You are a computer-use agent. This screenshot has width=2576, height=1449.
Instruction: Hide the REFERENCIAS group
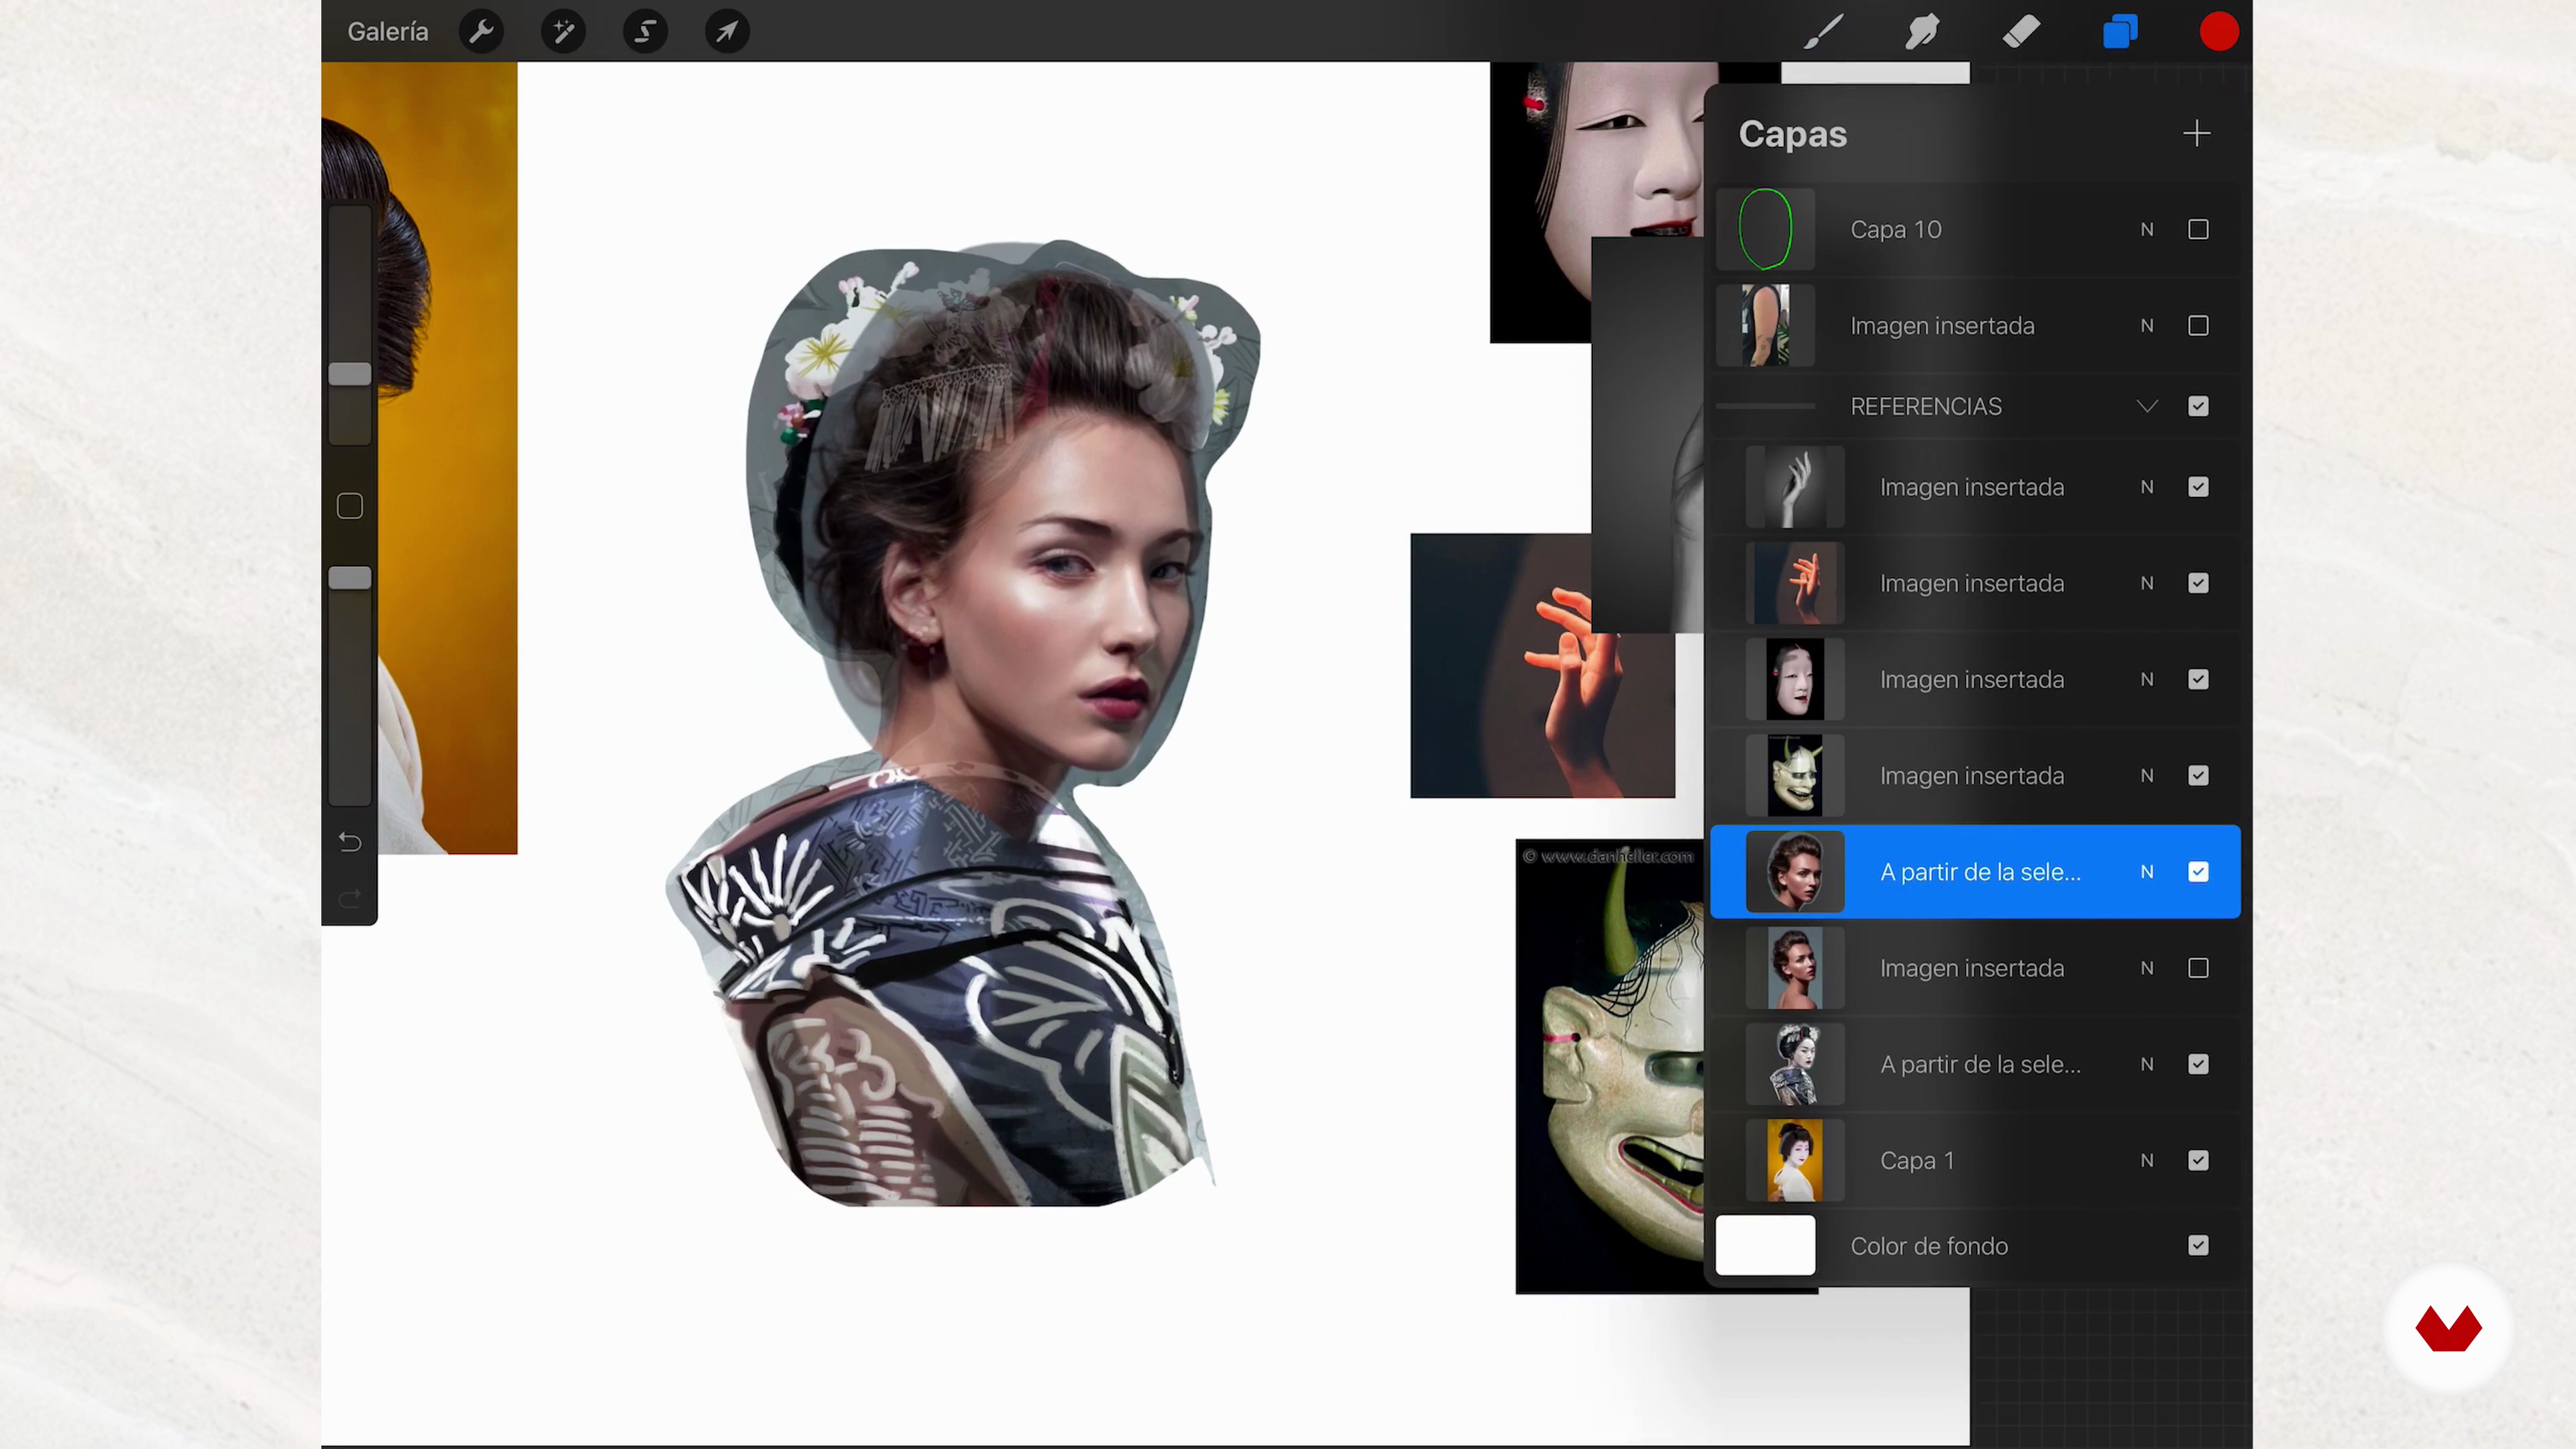tap(2198, 406)
